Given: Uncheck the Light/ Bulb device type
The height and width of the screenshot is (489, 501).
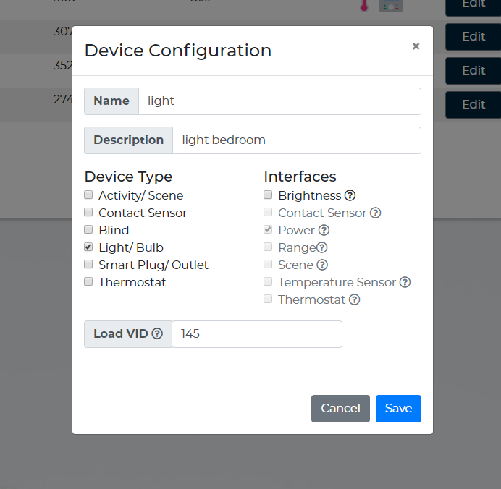Looking at the screenshot, I should point(88,247).
